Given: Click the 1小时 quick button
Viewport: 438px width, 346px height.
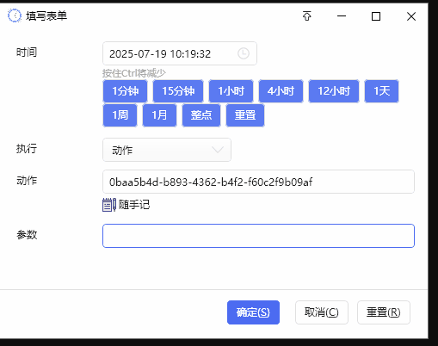Looking at the screenshot, I should [231, 91].
